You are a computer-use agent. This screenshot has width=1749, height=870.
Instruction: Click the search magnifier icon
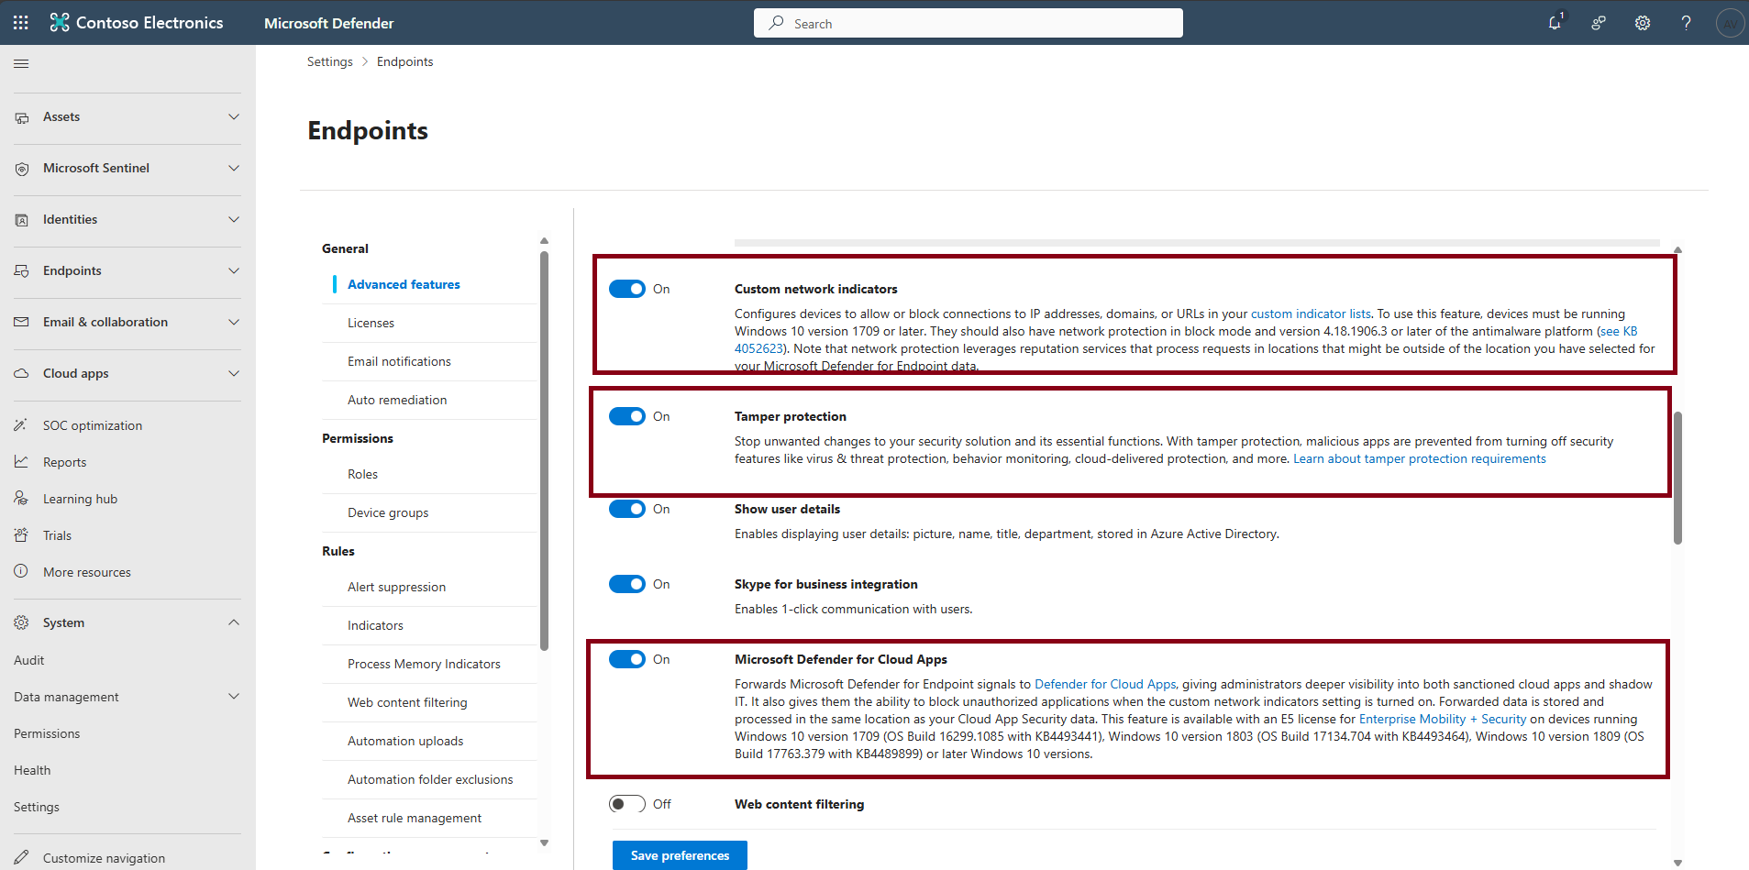click(x=776, y=23)
